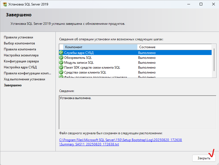
Task: Close the setup window with the title bar X
Action: 214,4
